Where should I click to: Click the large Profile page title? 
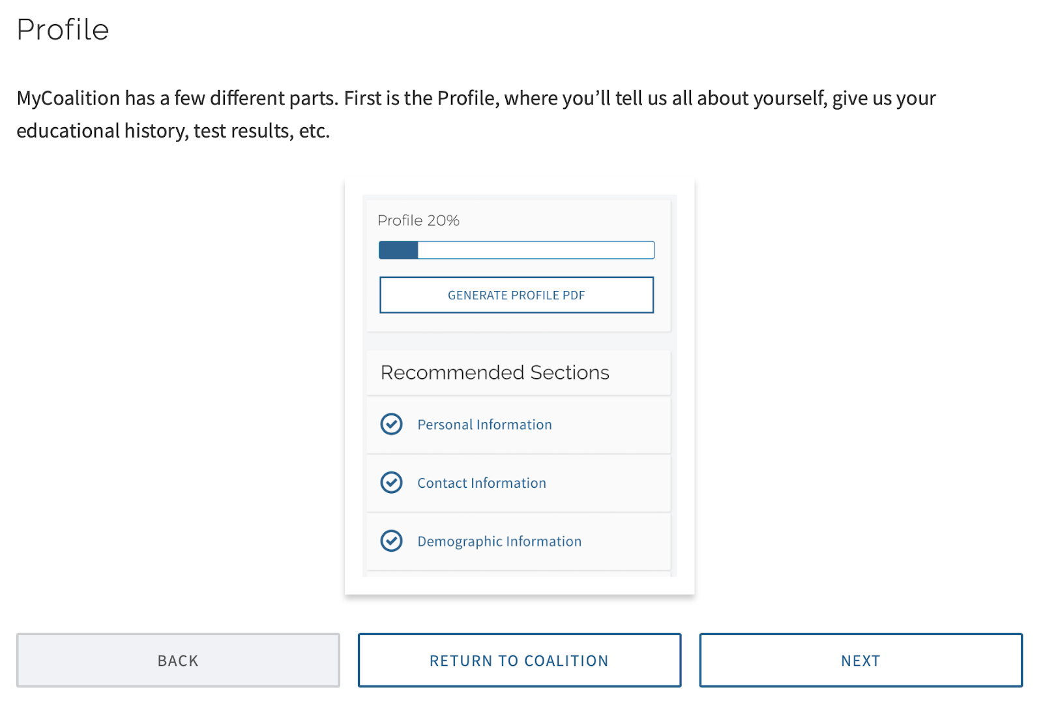63,29
